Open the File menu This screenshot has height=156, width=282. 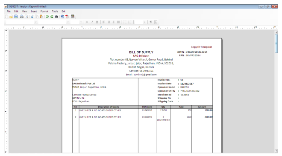pyautogui.click(x=9, y=12)
